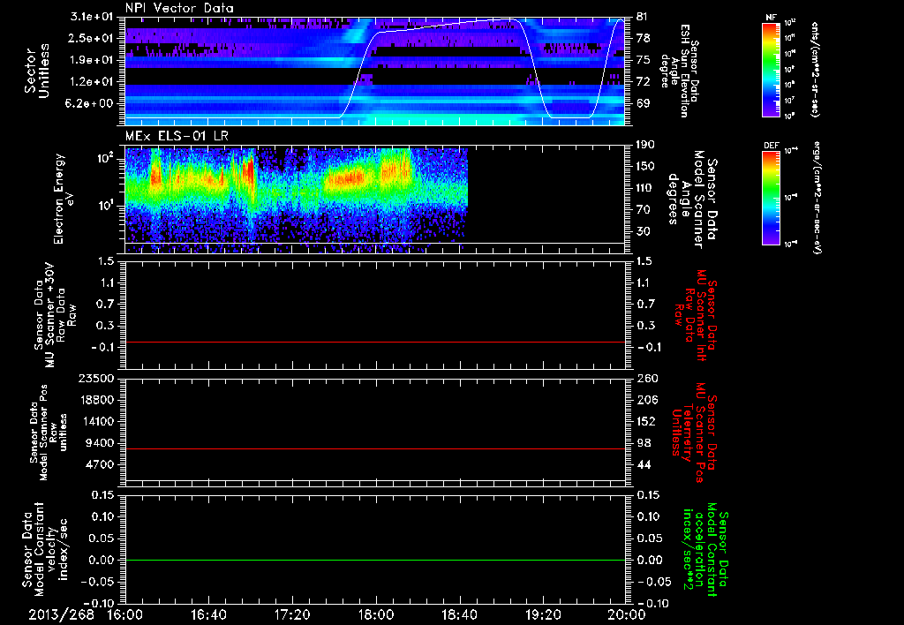Click the "Electron Energy eV" axis label
Screen dimensions: 904x625
click(x=64, y=199)
